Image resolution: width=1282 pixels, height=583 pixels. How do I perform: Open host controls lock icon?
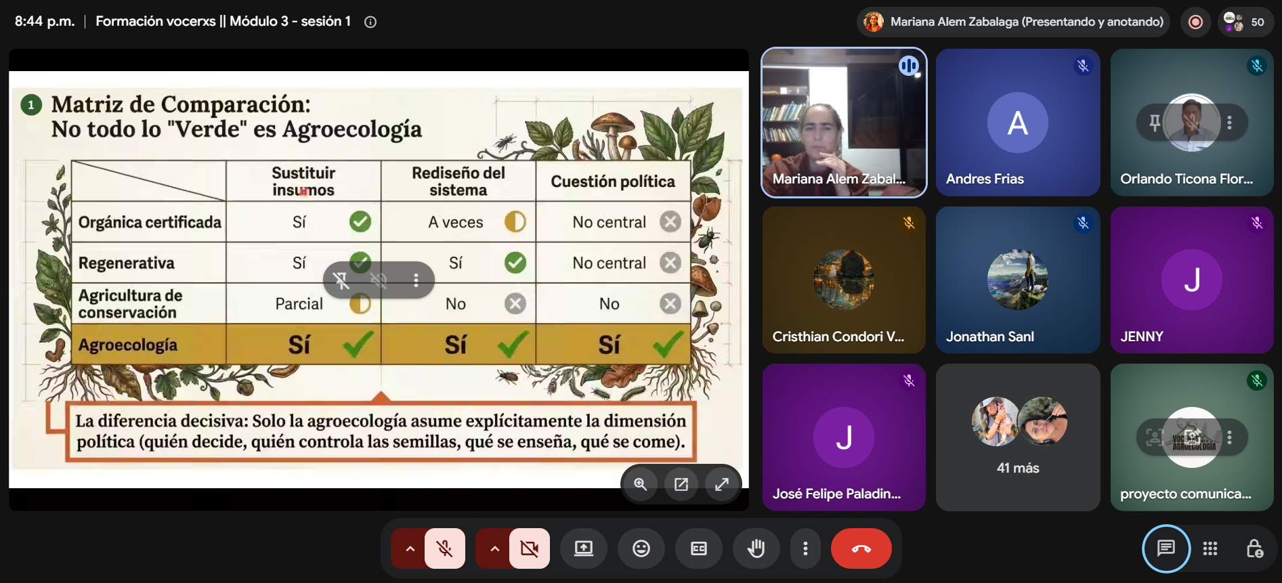(x=1254, y=548)
